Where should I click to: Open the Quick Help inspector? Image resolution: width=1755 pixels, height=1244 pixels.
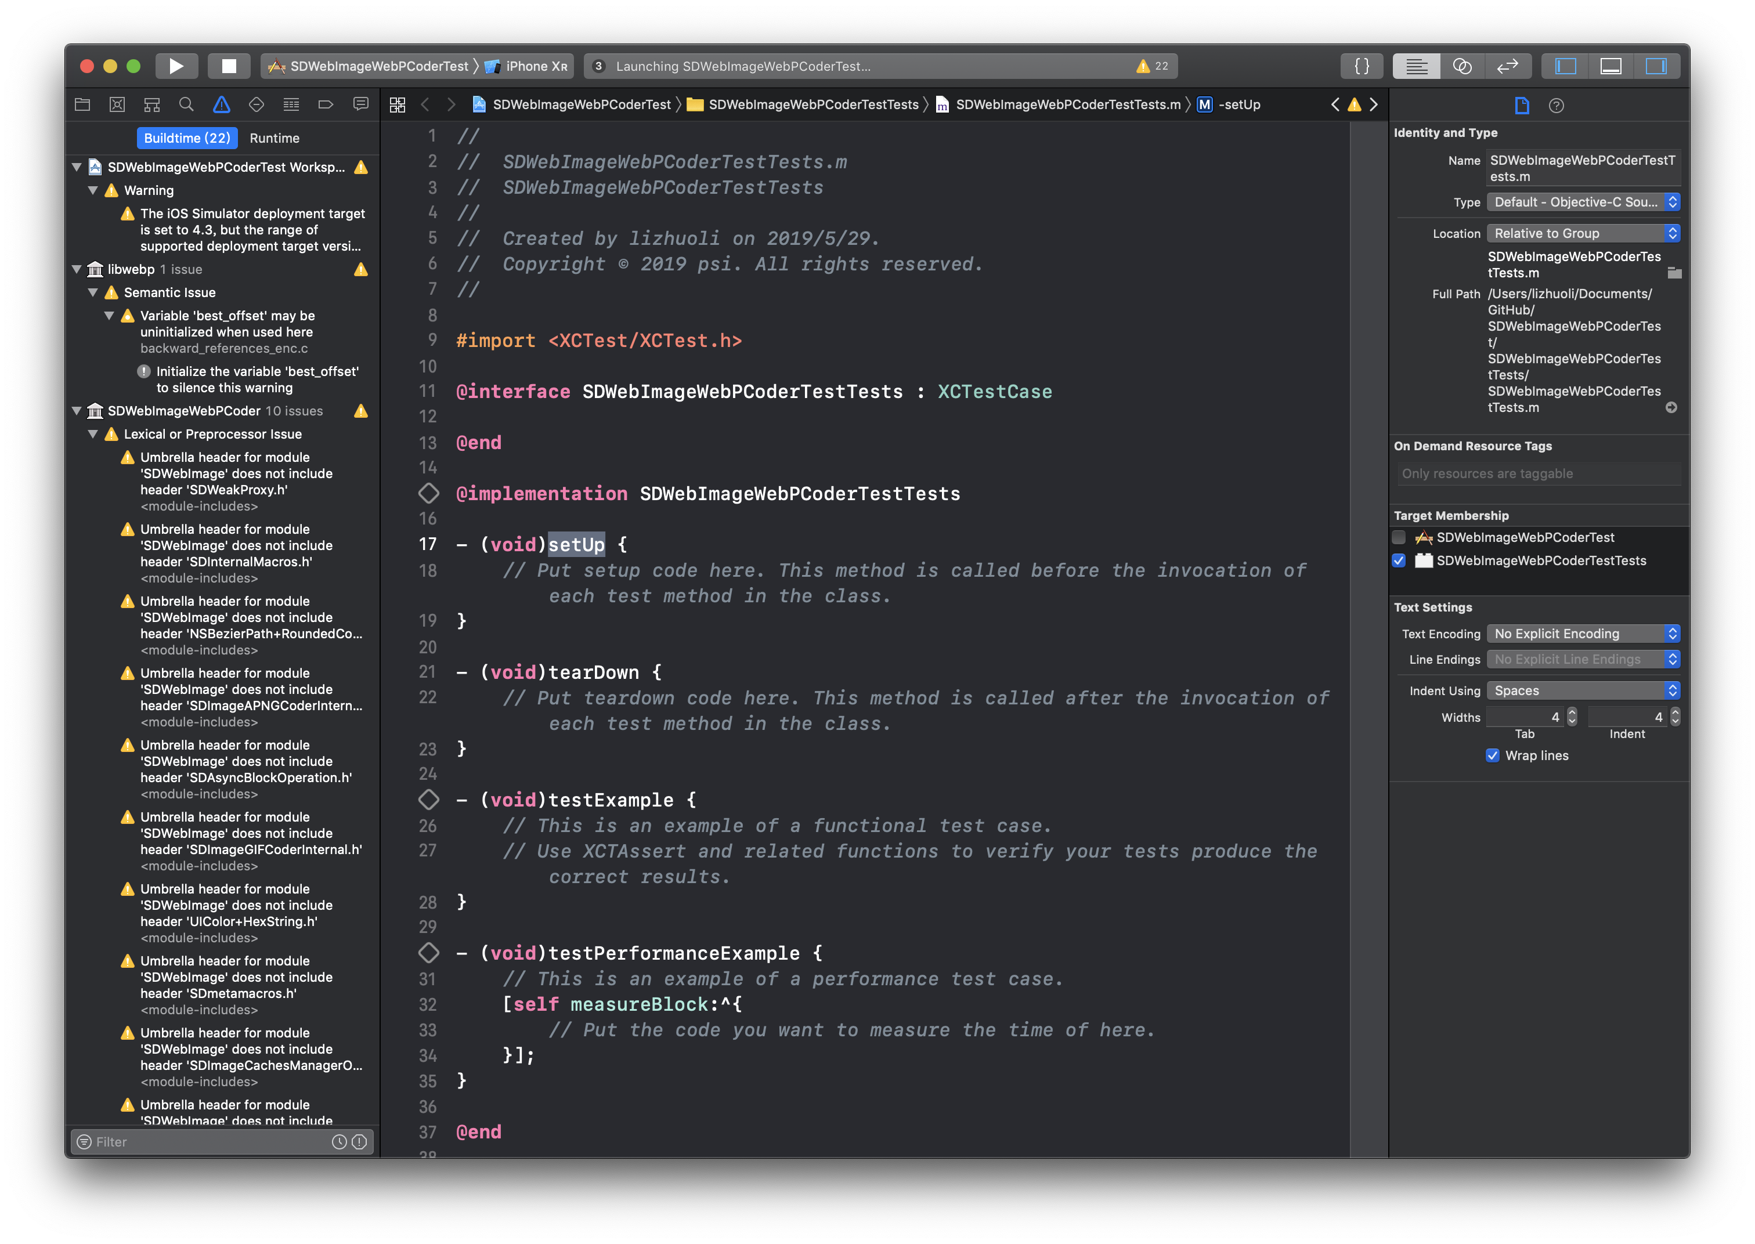coord(1556,106)
